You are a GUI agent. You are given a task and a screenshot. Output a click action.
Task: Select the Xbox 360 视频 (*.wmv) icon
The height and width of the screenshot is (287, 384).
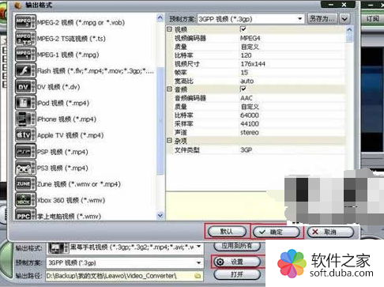(25, 200)
